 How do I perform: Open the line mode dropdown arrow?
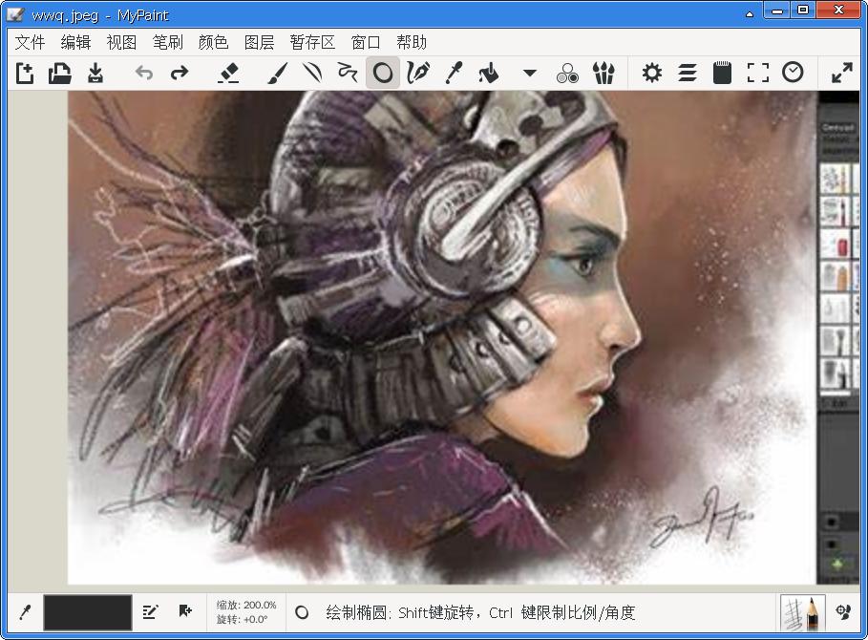pos(529,72)
